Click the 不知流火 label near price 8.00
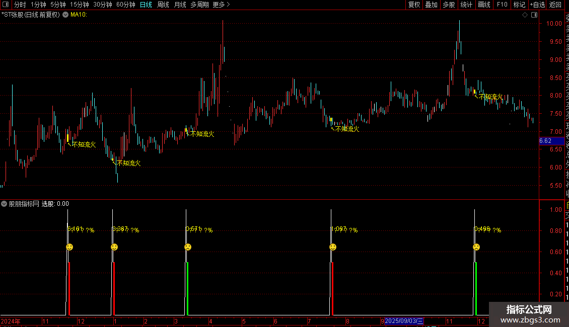The image size is (569, 327). (490, 97)
